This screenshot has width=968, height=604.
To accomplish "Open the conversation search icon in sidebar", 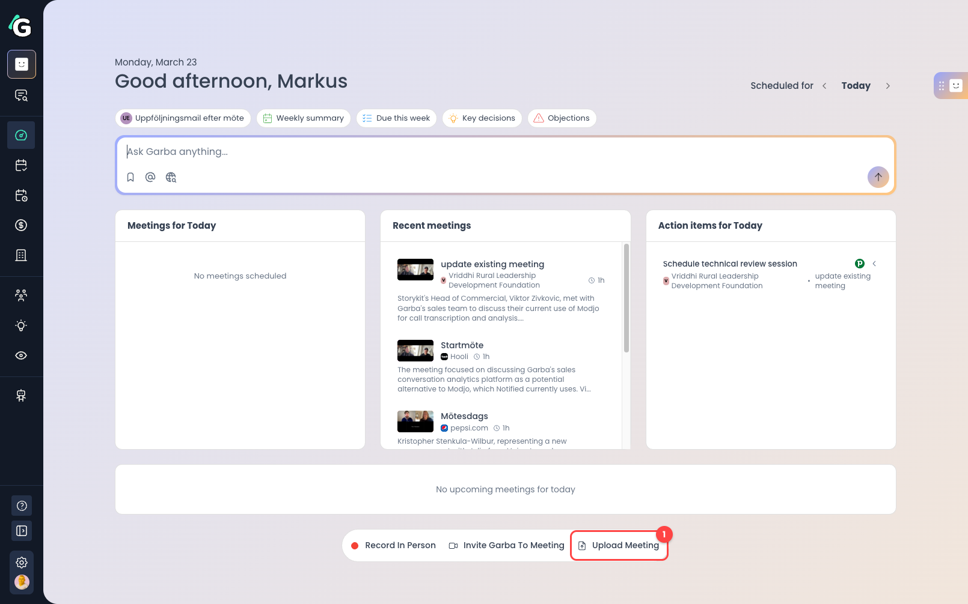I will (x=21, y=96).
